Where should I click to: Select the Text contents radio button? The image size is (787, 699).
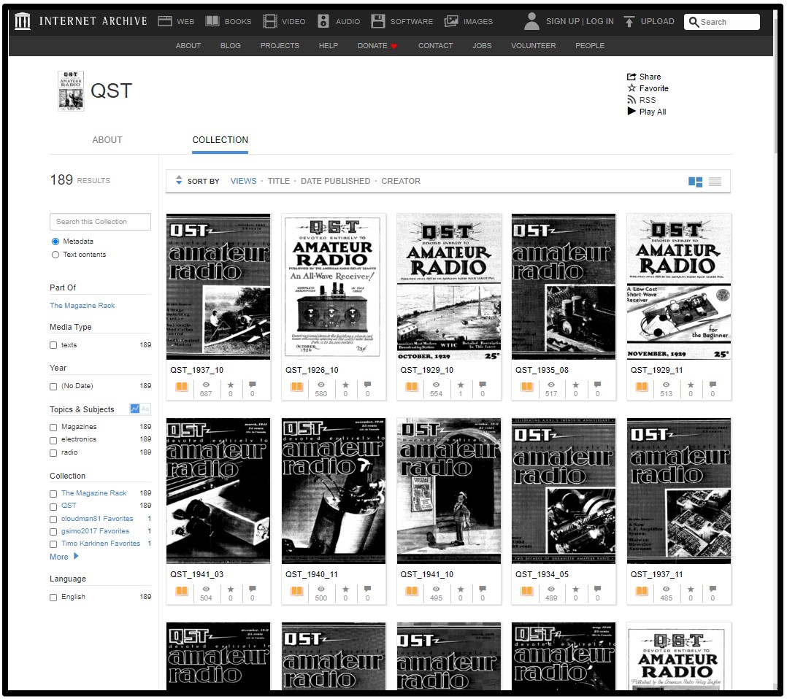point(55,255)
